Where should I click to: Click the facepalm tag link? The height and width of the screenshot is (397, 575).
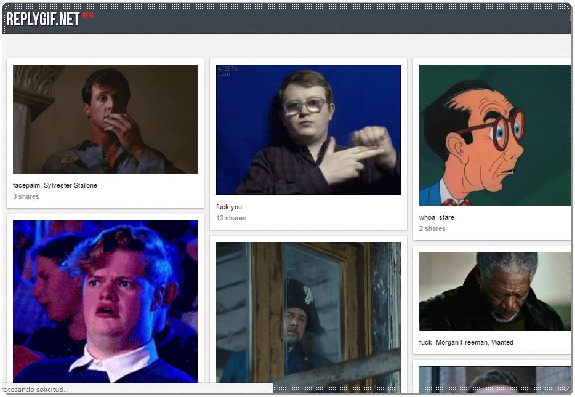click(x=27, y=185)
